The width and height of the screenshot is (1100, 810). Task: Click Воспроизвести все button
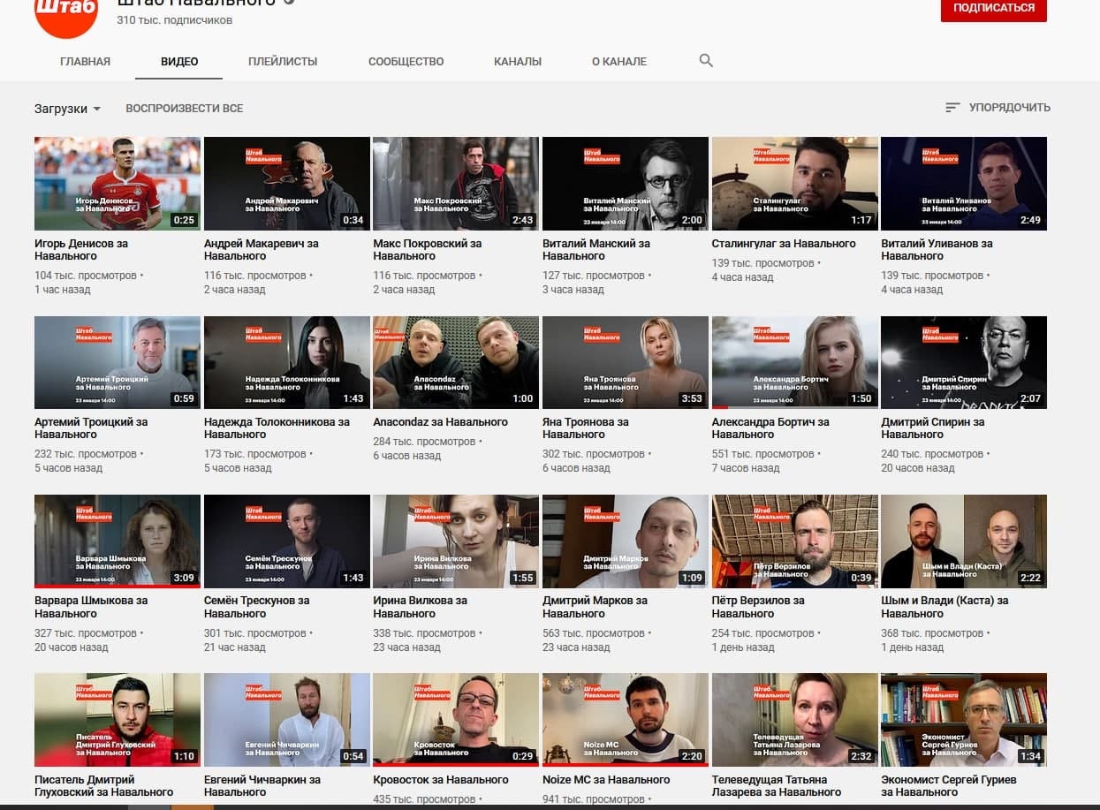point(185,109)
